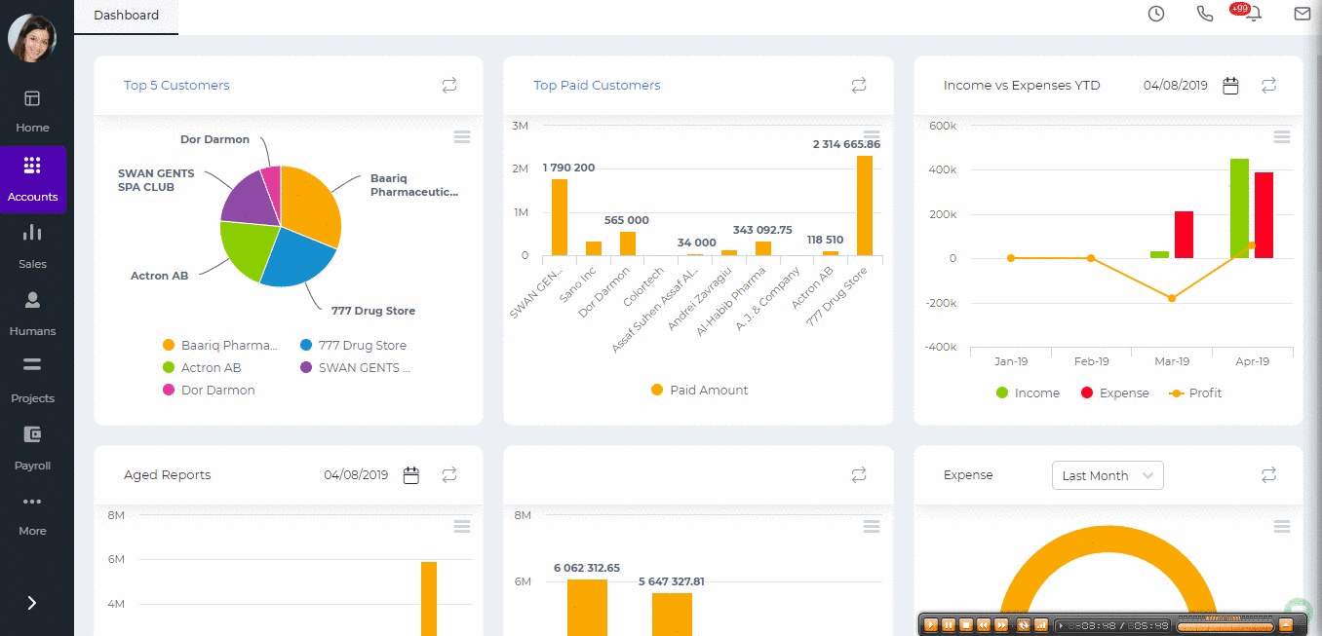Toggle the Profit legend series
Image resolution: width=1322 pixels, height=636 pixels.
1194,393
